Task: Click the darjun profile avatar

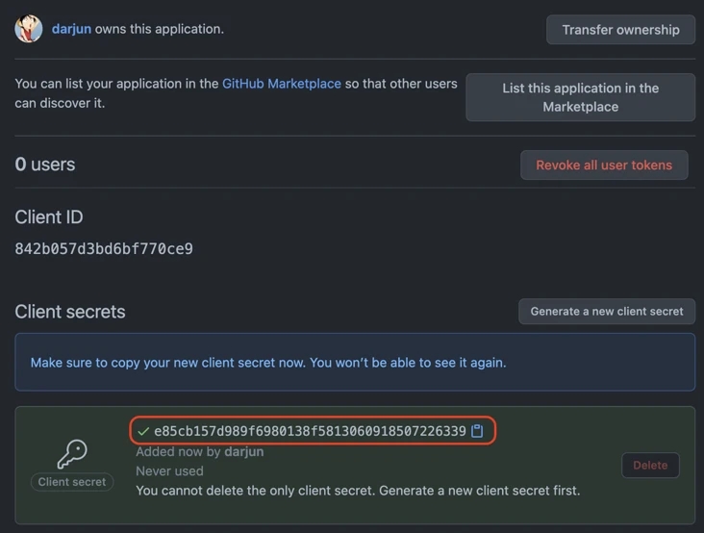Action: 29,29
